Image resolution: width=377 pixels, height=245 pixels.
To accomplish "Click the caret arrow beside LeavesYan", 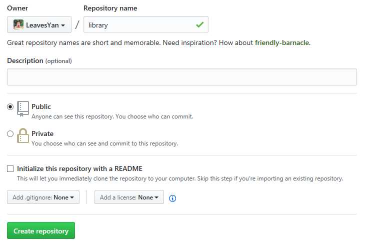I will pyautogui.click(x=63, y=25).
